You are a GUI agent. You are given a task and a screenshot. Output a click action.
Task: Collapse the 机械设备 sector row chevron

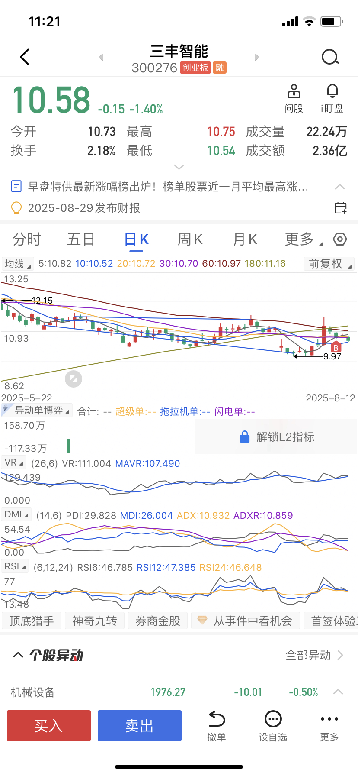pos(338,692)
